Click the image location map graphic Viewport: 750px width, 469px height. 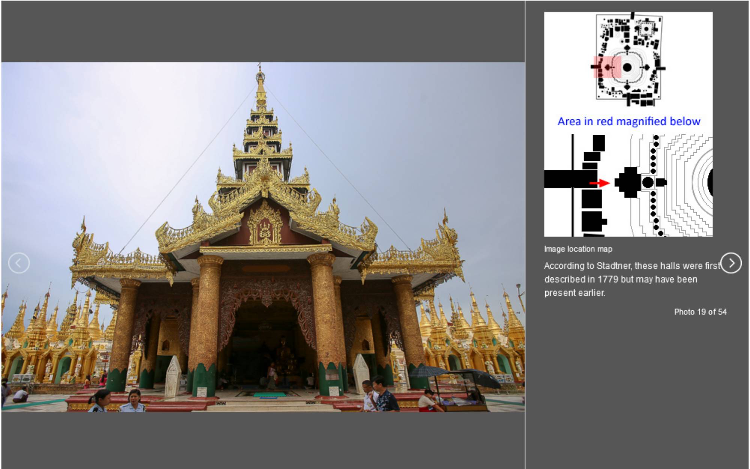pyautogui.click(x=628, y=124)
